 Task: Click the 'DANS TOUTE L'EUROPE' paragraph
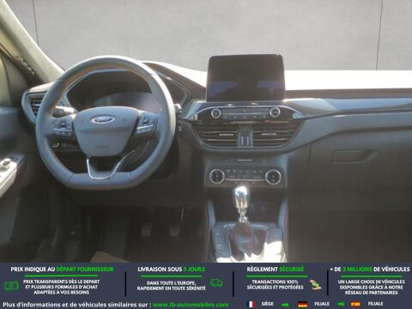[x=171, y=286]
